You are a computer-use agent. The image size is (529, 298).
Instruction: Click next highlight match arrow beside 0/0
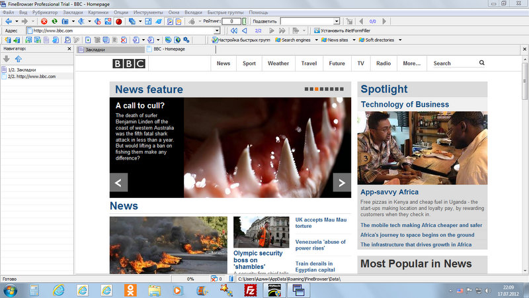384,21
